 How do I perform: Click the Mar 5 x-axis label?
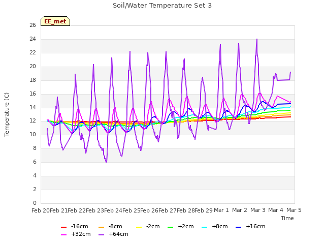point(294,210)
